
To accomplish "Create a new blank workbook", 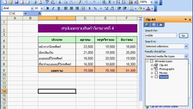I will click(5, 2).
